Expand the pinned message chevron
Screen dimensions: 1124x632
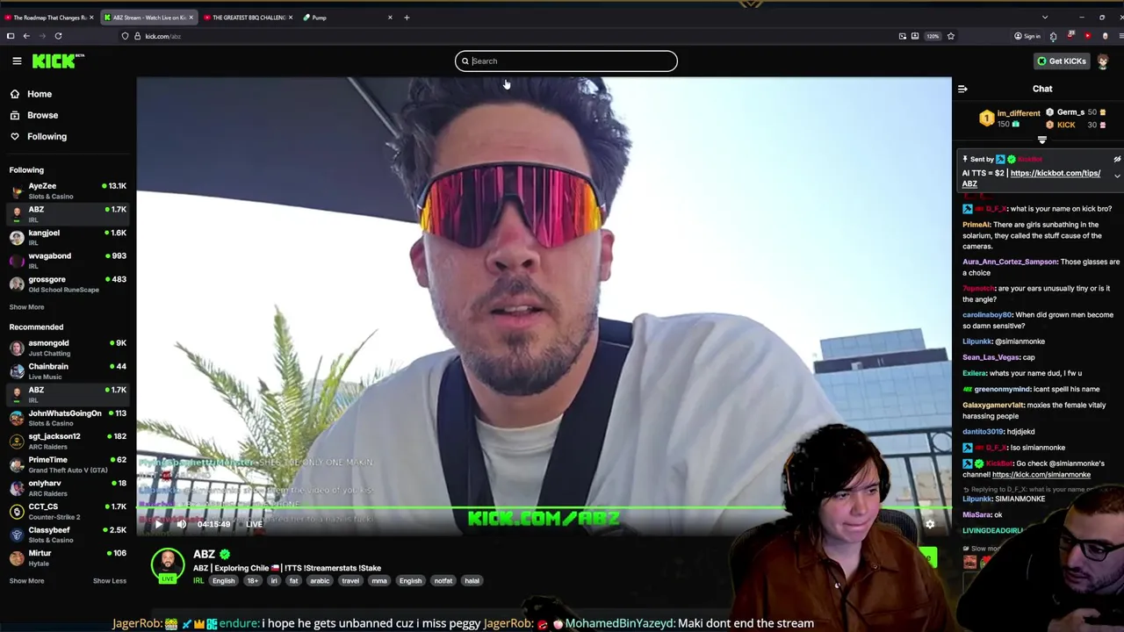[1117, 176]
